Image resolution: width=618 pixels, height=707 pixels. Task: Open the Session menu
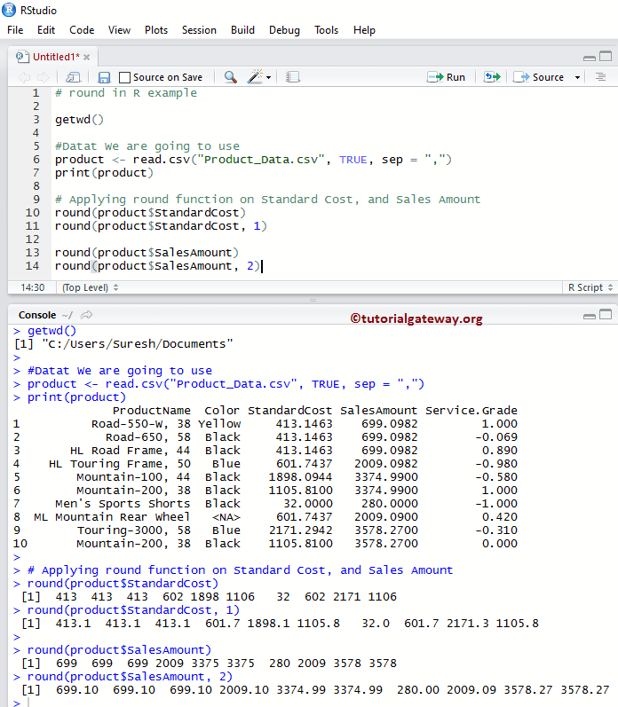[199, 30]
